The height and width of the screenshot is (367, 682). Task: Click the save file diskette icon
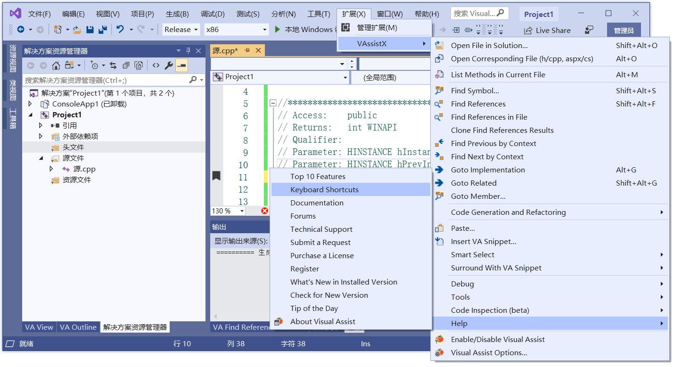pyautogui.click(x=90, y=29)
